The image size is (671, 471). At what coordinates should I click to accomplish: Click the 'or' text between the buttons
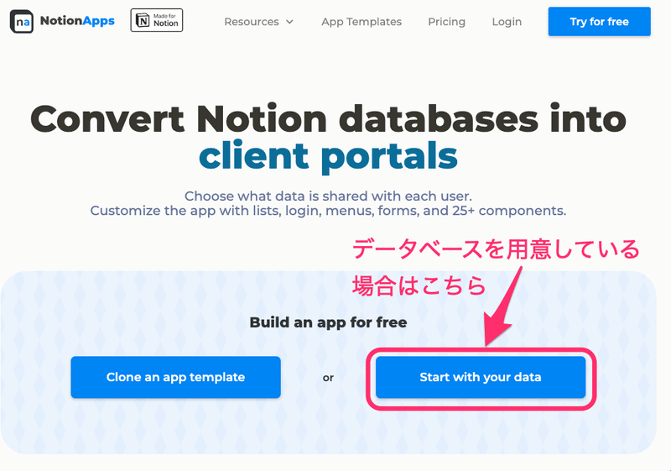point(328,378)
